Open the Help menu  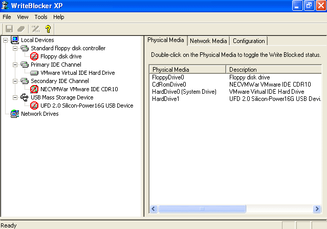(59, 17)
